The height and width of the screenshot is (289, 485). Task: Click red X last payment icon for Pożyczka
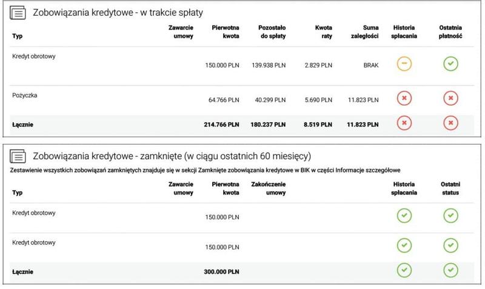(449, 98)
